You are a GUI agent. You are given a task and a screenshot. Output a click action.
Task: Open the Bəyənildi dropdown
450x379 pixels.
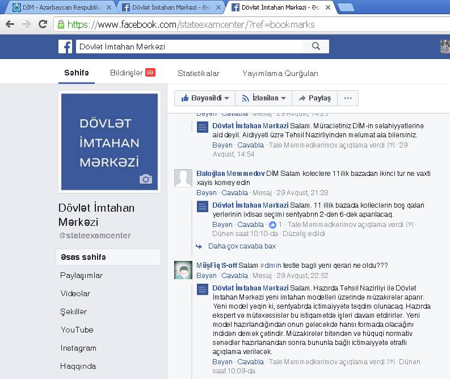click(205, 98)
